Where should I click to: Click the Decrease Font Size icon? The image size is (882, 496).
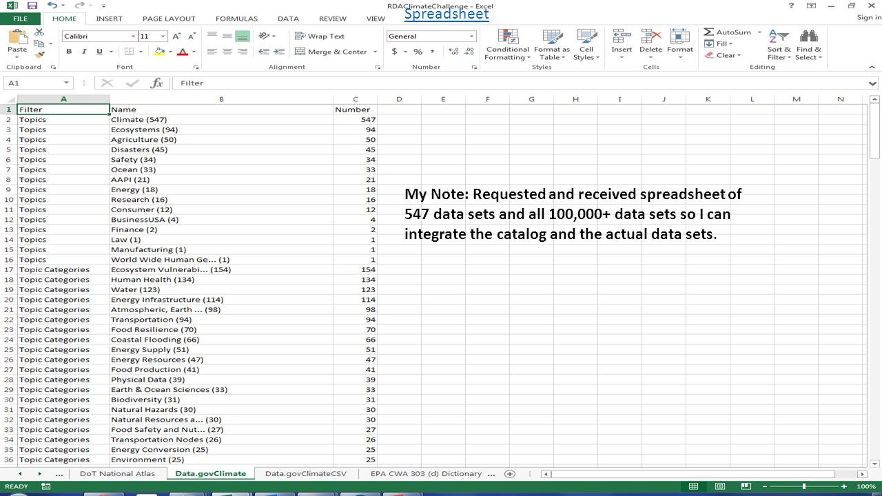(192, 36)
